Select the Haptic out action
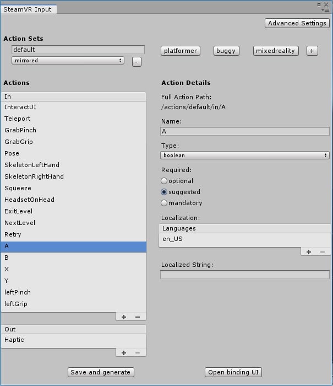This screenshot has height=386, width=333. tap(73, 340)
